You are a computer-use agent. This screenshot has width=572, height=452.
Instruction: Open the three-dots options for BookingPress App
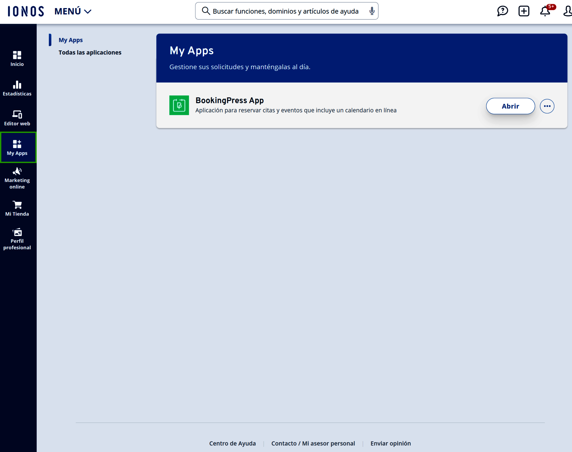pyautogui.click(x=547, y=106)
